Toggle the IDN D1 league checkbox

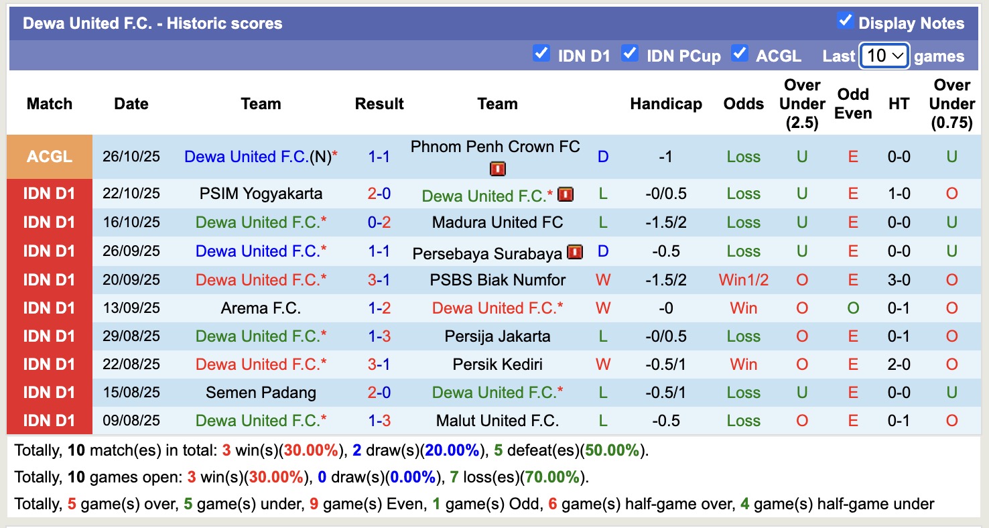pyautogui.click(x=541, y=54)
